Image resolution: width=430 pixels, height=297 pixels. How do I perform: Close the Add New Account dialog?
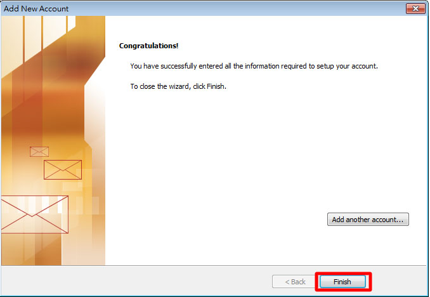tap(415, 8)
